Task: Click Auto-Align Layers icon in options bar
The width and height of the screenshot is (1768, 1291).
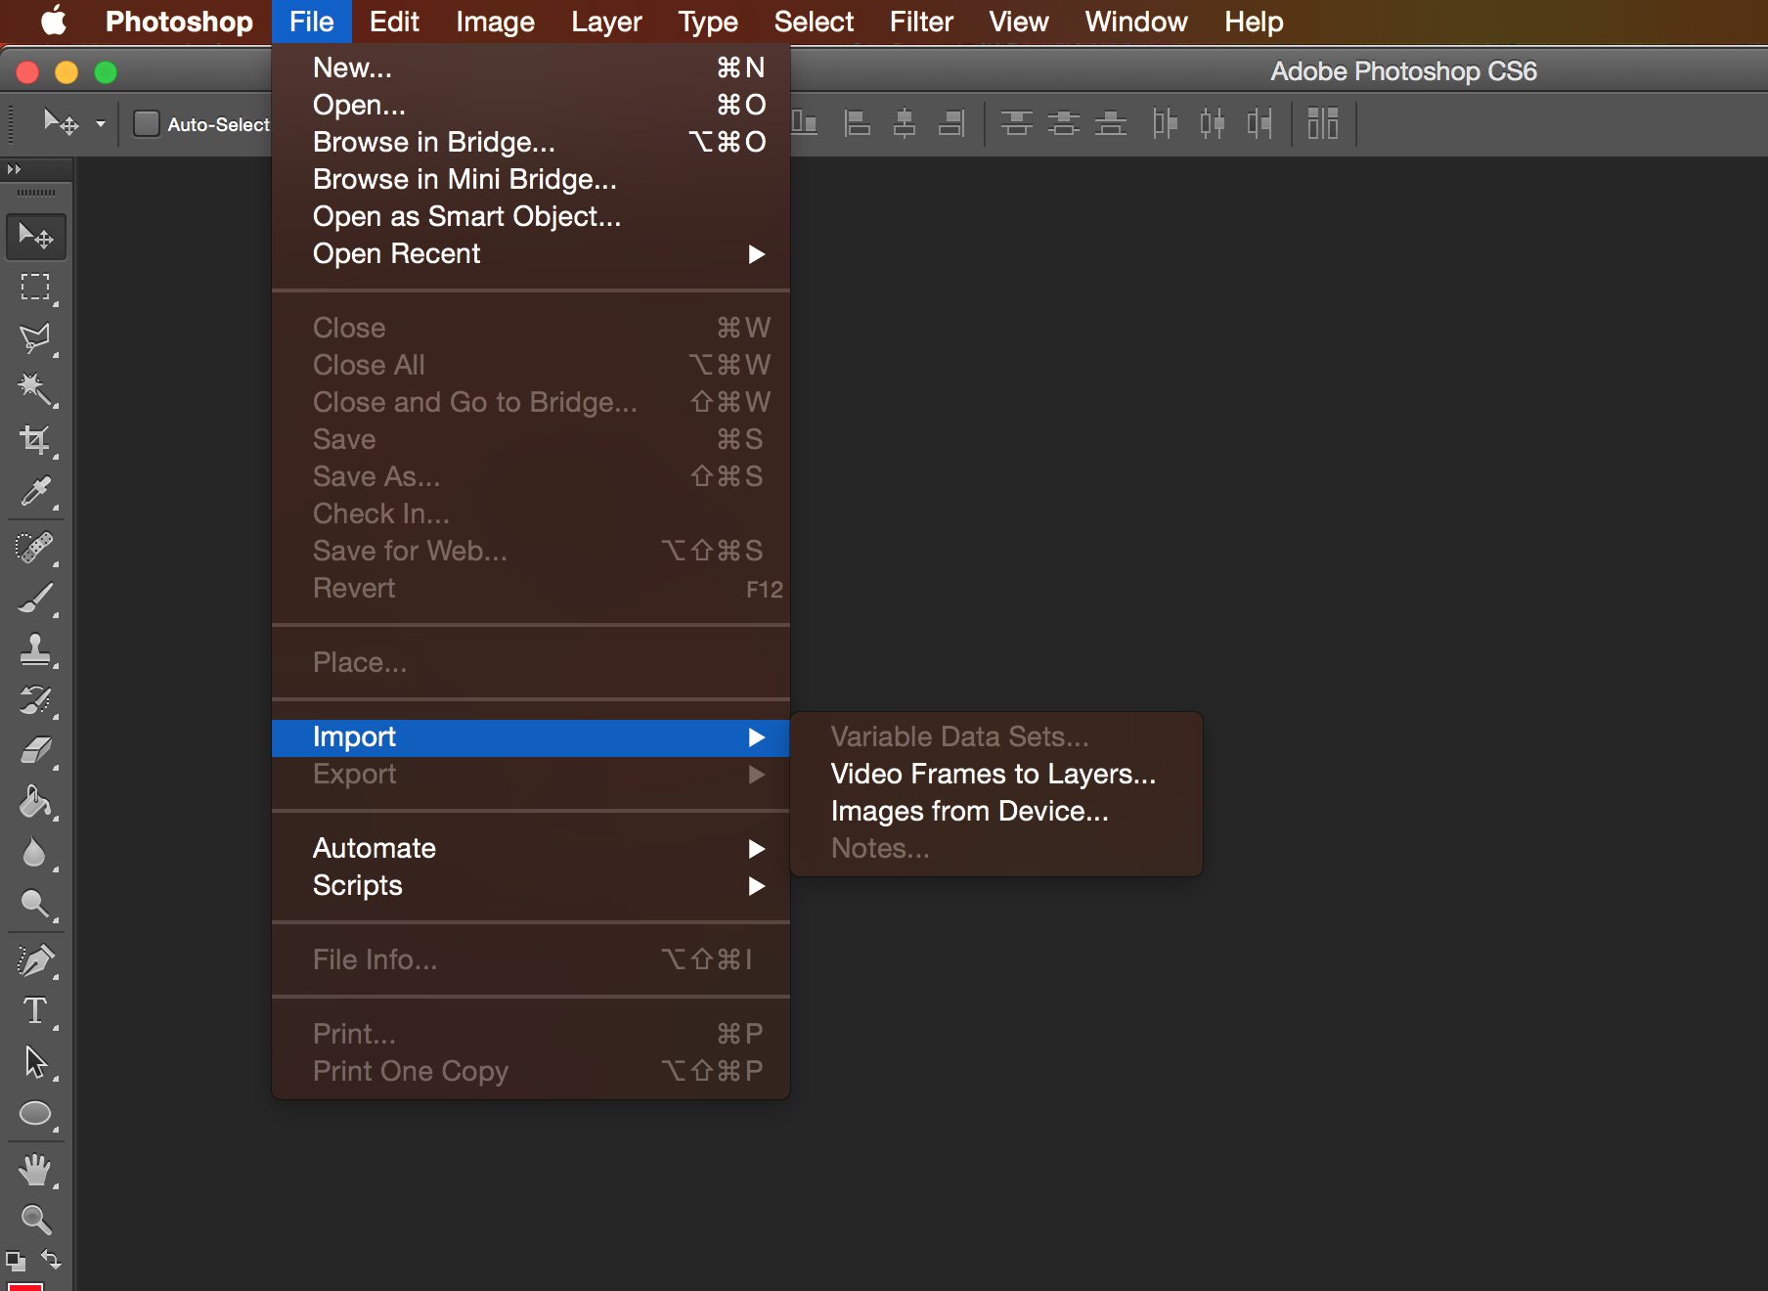Action: coord(1323,123)
